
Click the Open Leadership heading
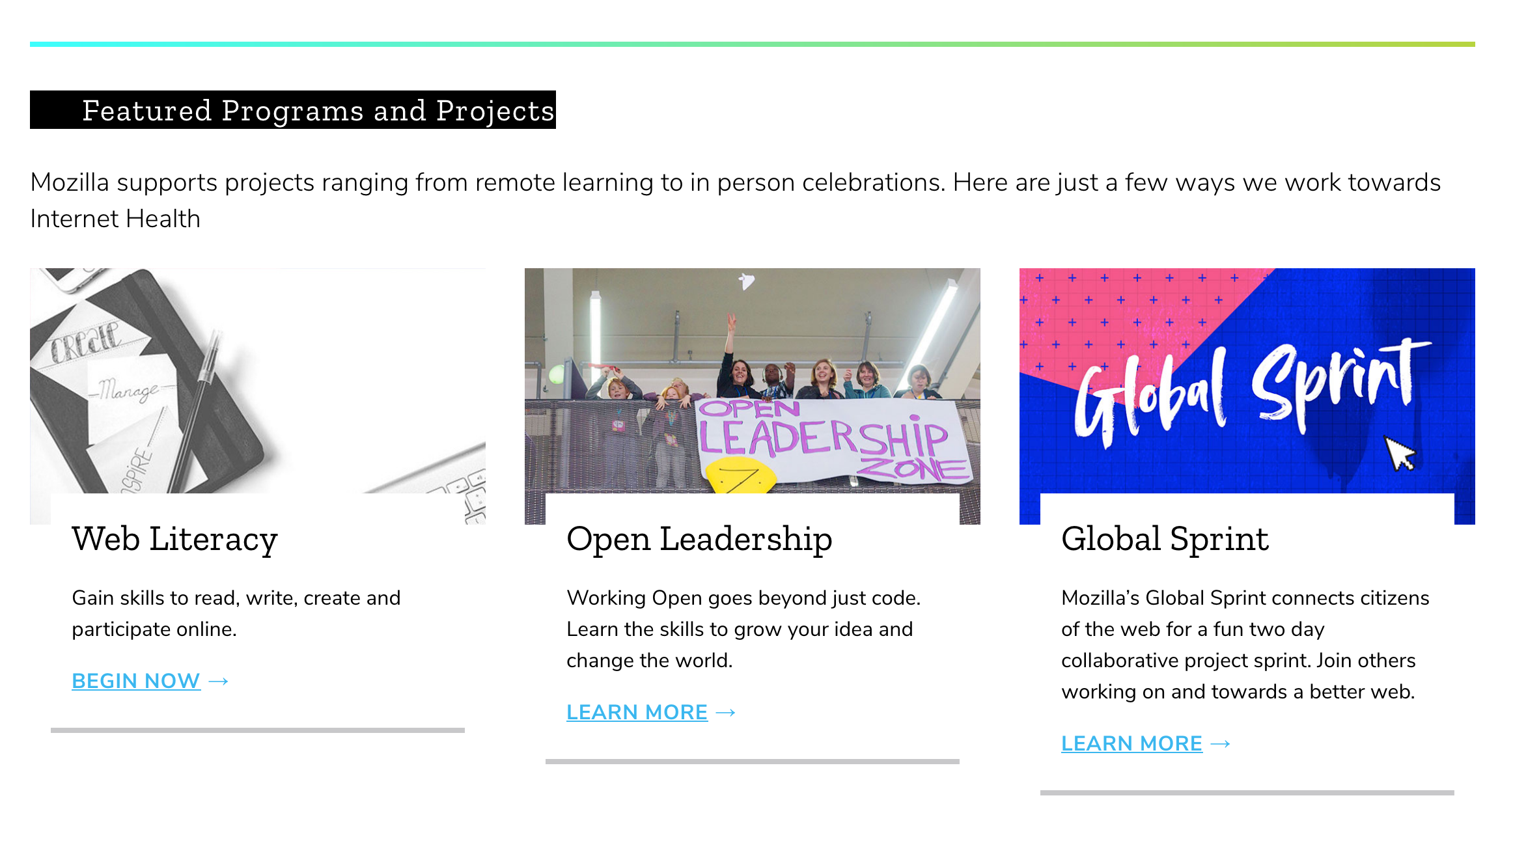coord(699,540)
